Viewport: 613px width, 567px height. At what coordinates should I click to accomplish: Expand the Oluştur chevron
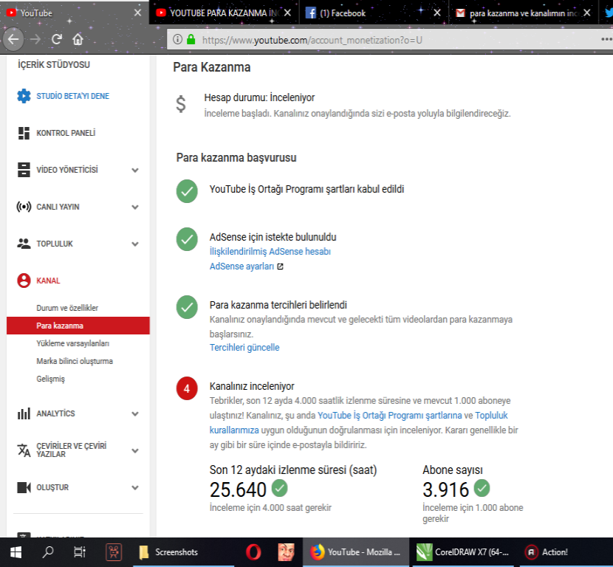[135, 488]
